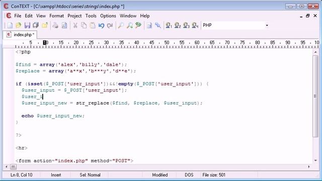322x181 pixels.
Task: Click the '<?php' opening tag line
Action: (x=23, y=52)
